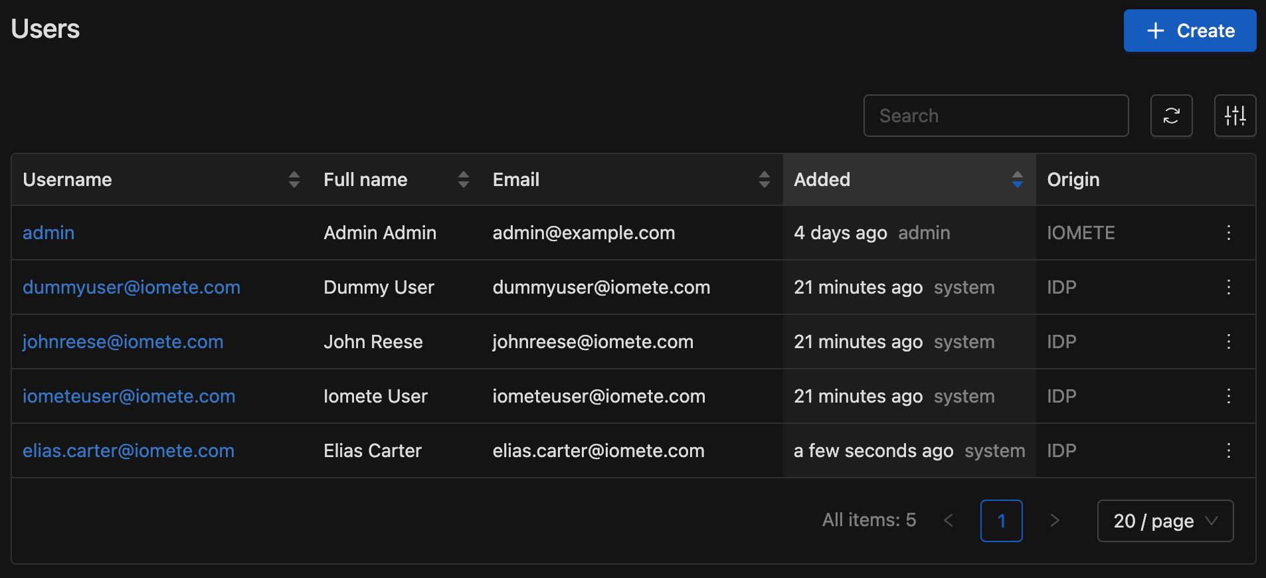Select page 1 in pagination

1001,521
